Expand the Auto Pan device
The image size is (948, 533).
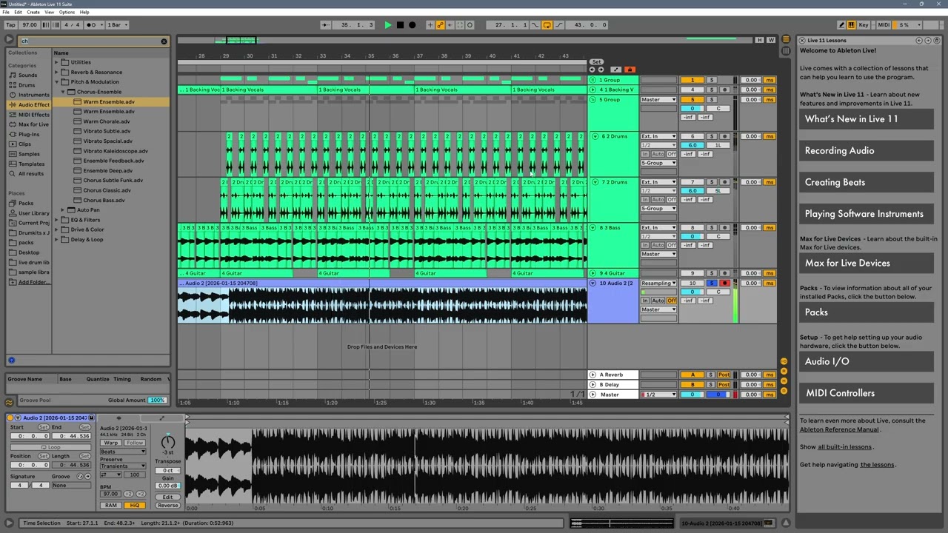tap(63, 210)
